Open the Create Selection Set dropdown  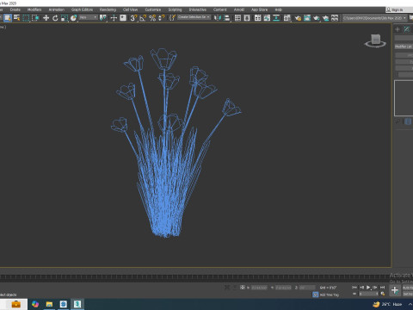point(194,17)
